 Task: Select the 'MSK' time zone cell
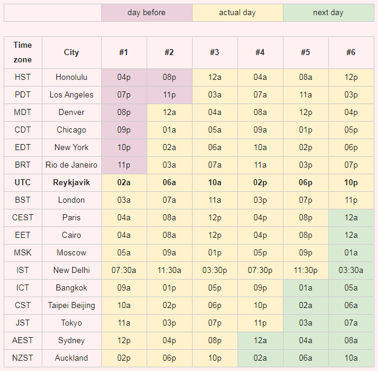pyautogui.click(x=23, y=253)
